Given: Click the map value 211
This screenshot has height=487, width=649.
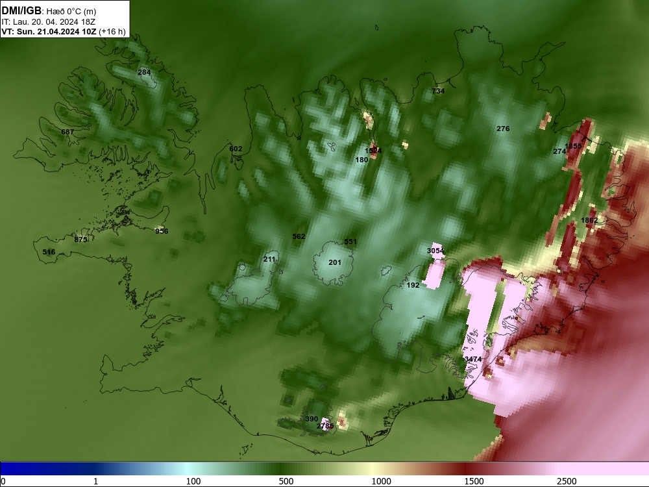Looking at the screenshot, I should pos(269,259).
